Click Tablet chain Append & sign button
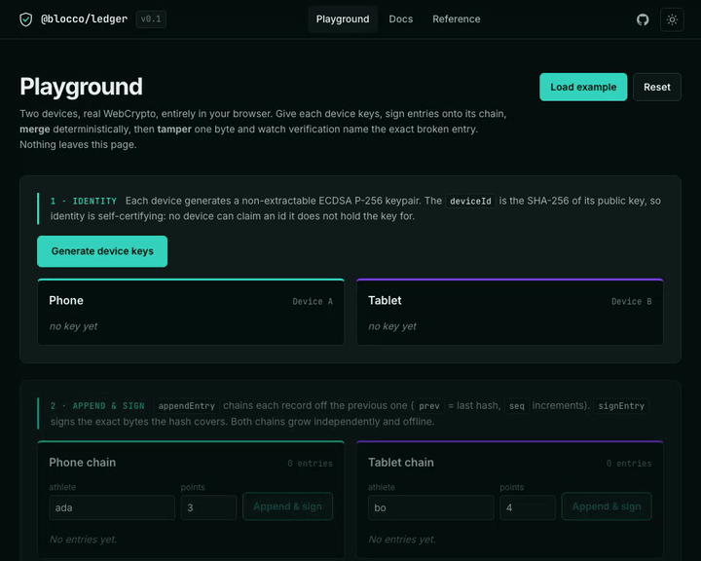Image resolution: width=701 pixels, height=561 pixels. point(607,506)
